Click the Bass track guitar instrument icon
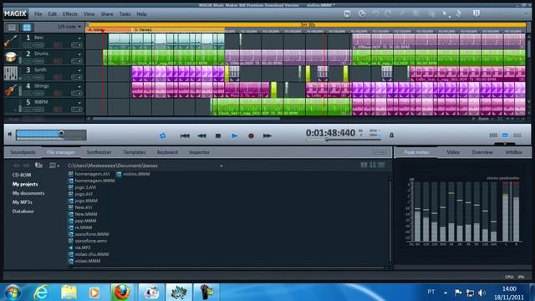The width and height of the screenshot is (535, 301). pos(11,41)
